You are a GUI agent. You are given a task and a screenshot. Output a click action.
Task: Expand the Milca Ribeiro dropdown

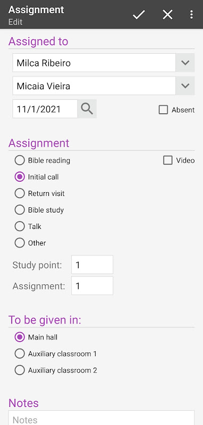tap(185, 63)
